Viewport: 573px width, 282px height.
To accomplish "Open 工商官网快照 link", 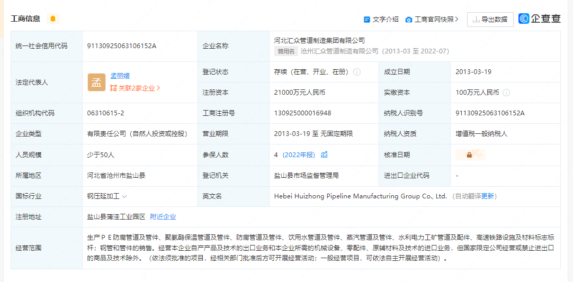I will coord(436,20).
